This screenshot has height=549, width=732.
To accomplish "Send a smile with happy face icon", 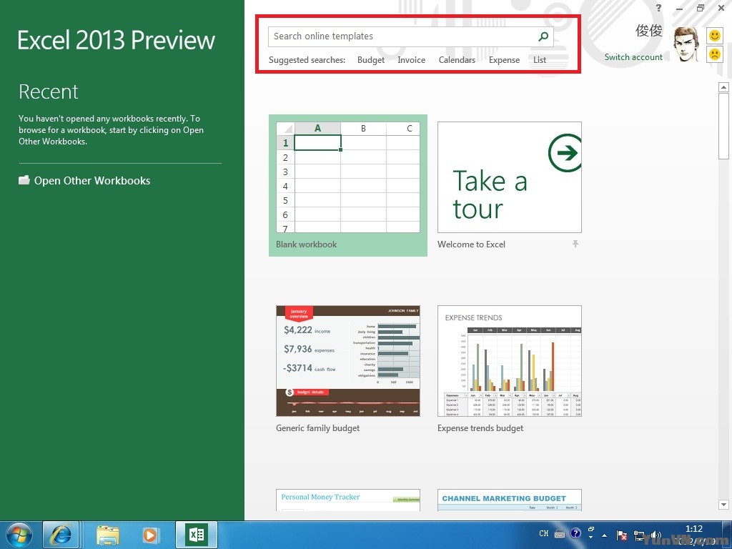I will tap(714, 36).
